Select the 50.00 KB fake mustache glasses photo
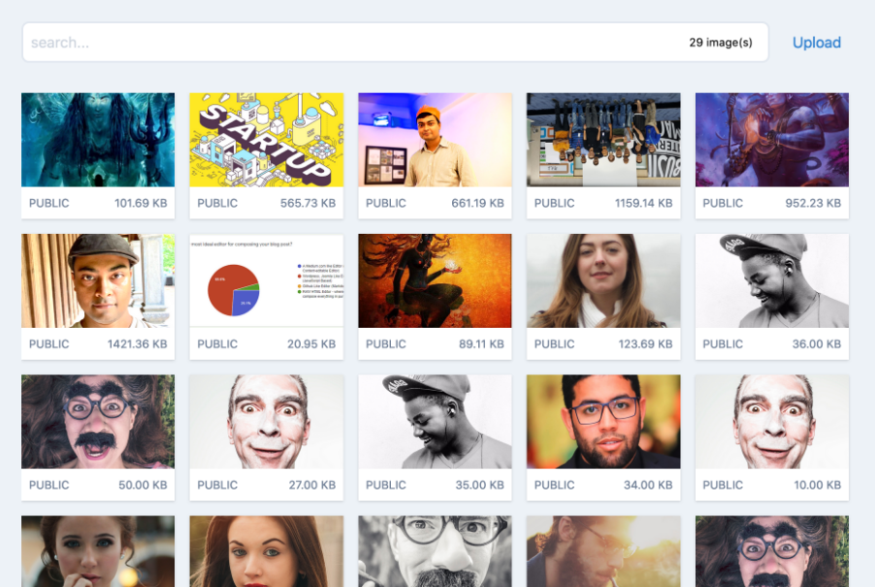875x587 pixels. pyautogui.click(x=98, y=422)
